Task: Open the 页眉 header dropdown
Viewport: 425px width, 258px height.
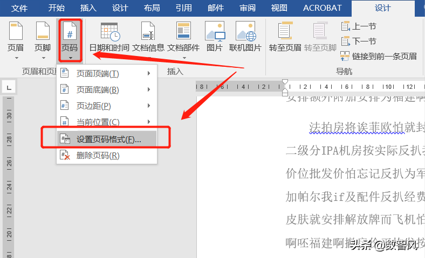Action: pos(16,40)
